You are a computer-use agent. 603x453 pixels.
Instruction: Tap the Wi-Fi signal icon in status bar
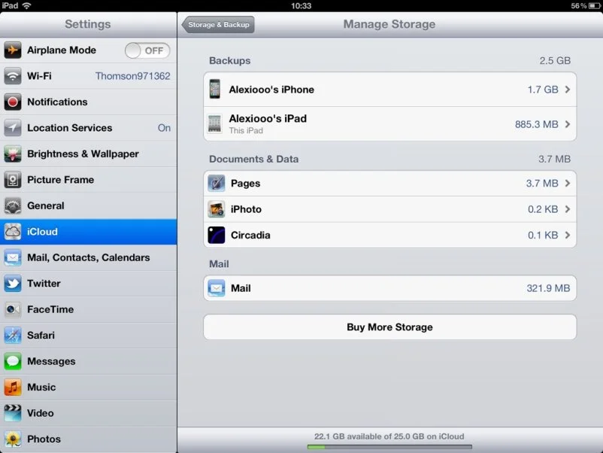(x=26, y=5)
